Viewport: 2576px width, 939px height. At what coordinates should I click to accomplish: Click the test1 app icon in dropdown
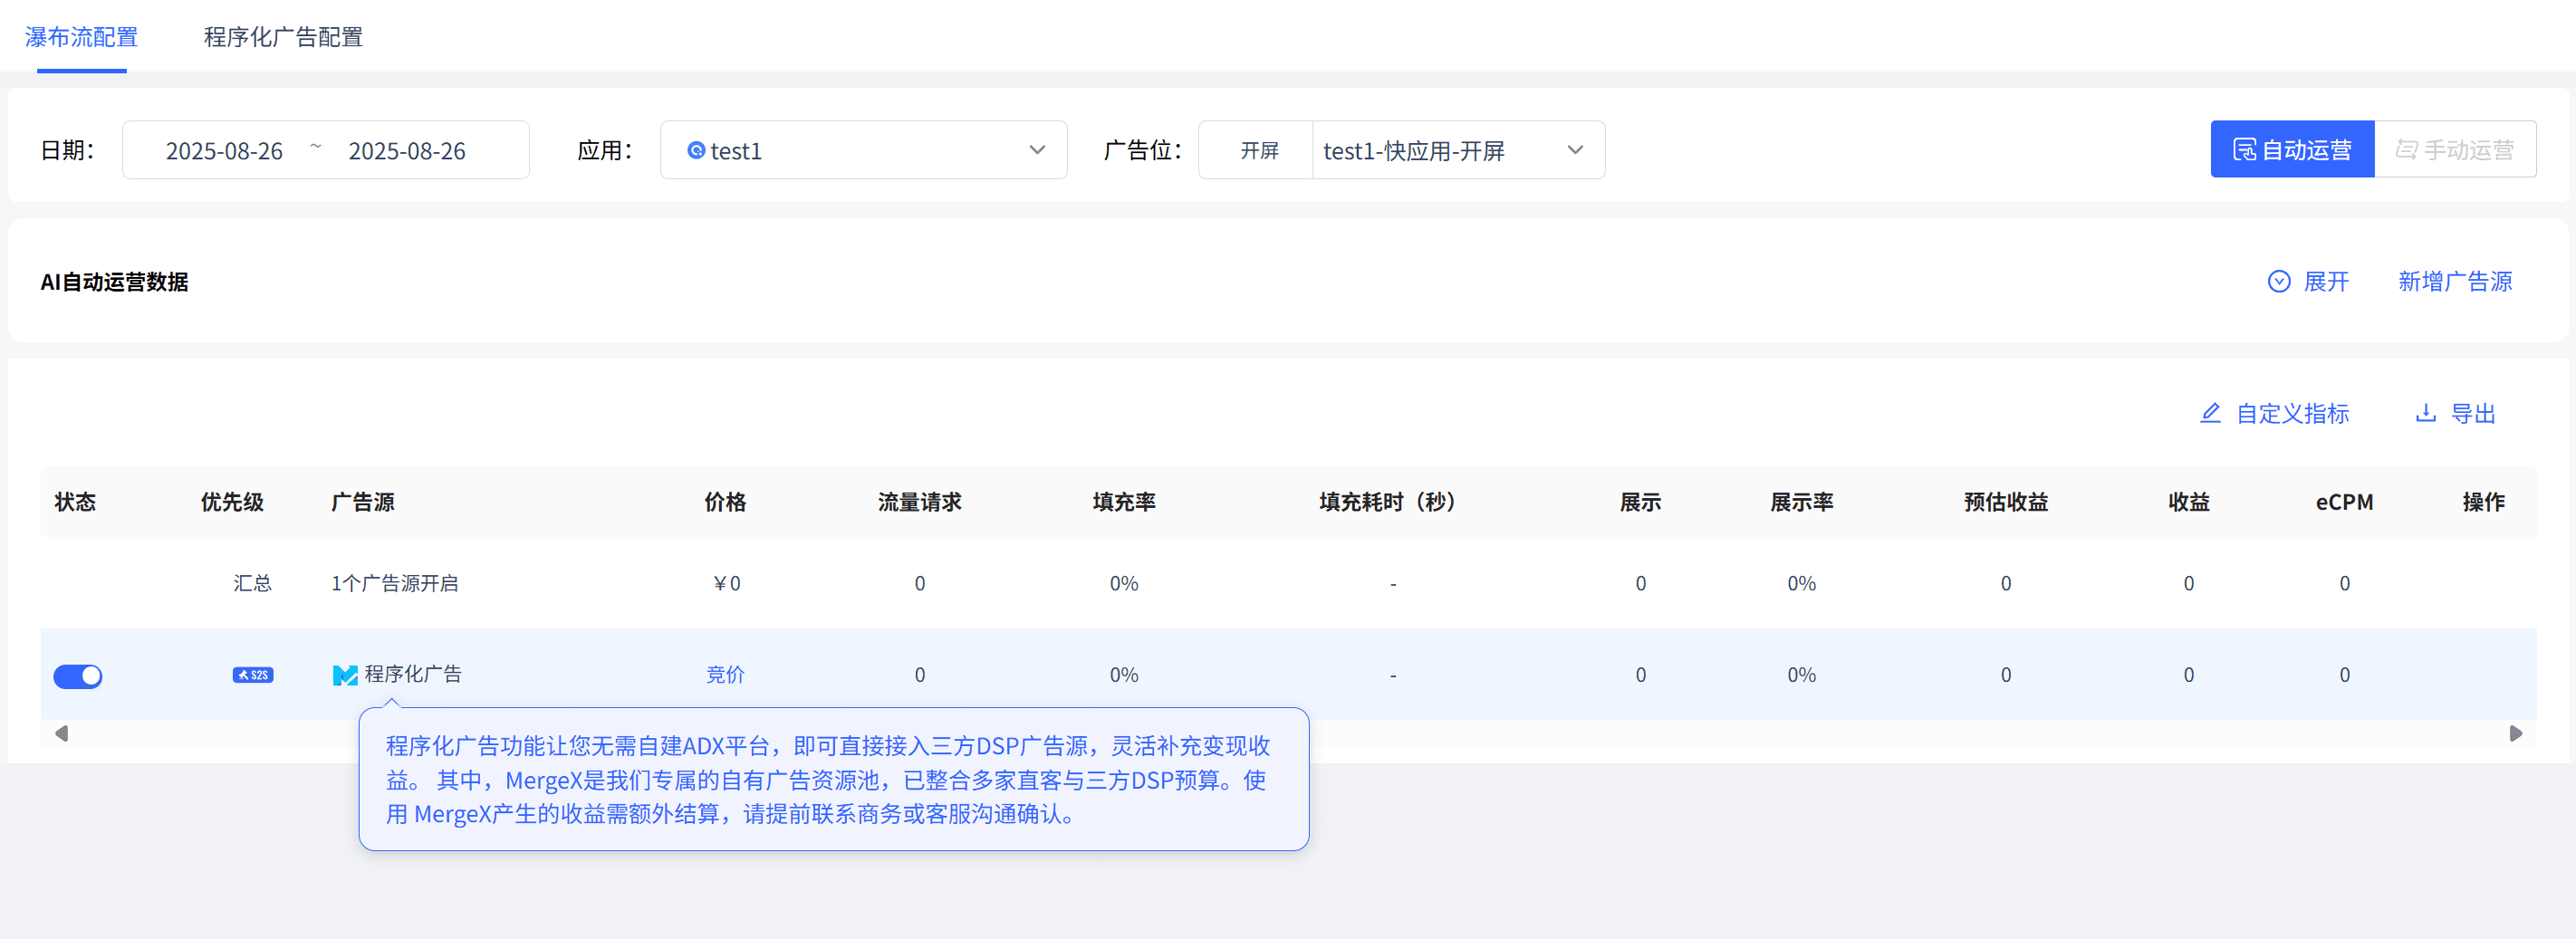point(696,150)
